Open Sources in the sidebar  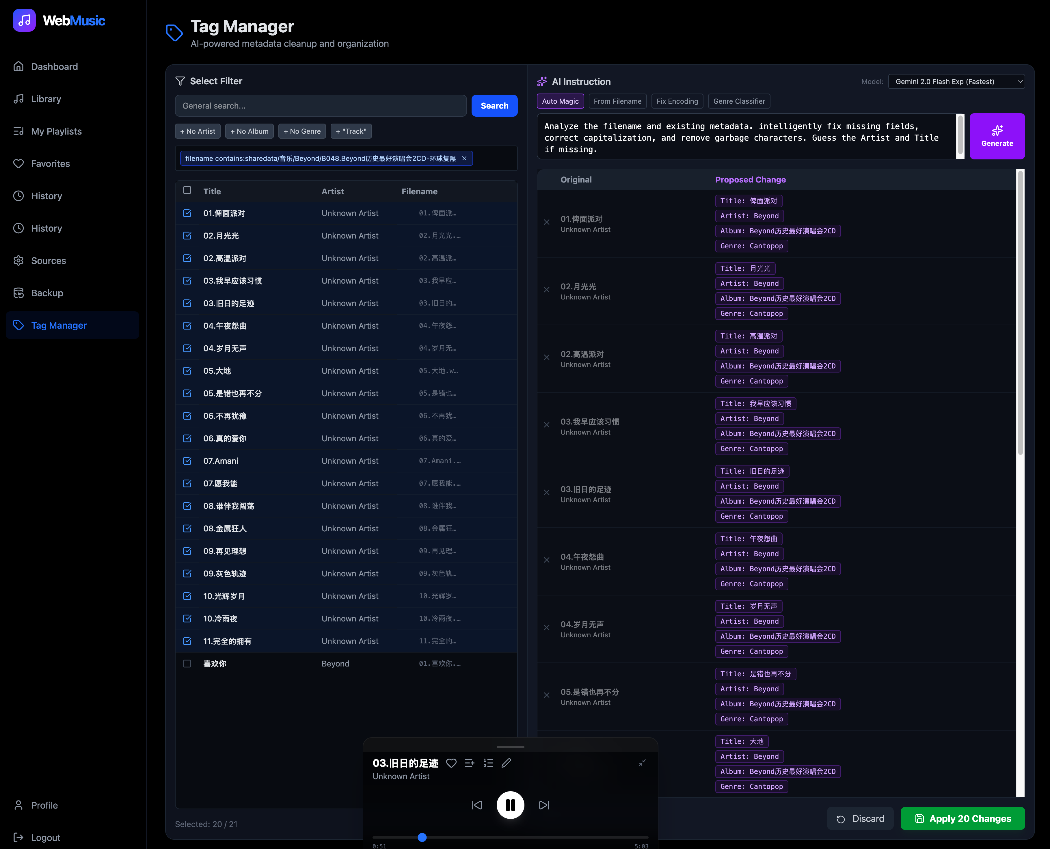pos(49,261)
